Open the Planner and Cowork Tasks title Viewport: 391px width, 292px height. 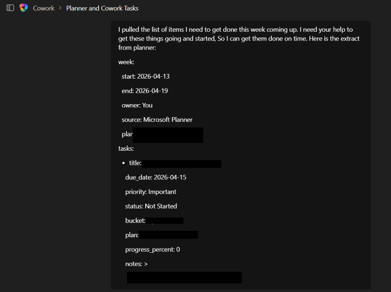102,8
